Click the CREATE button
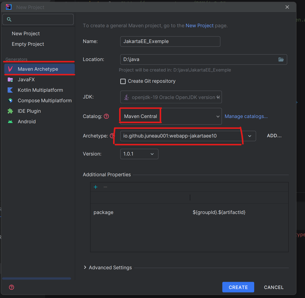305x298 pixels. 238,287
